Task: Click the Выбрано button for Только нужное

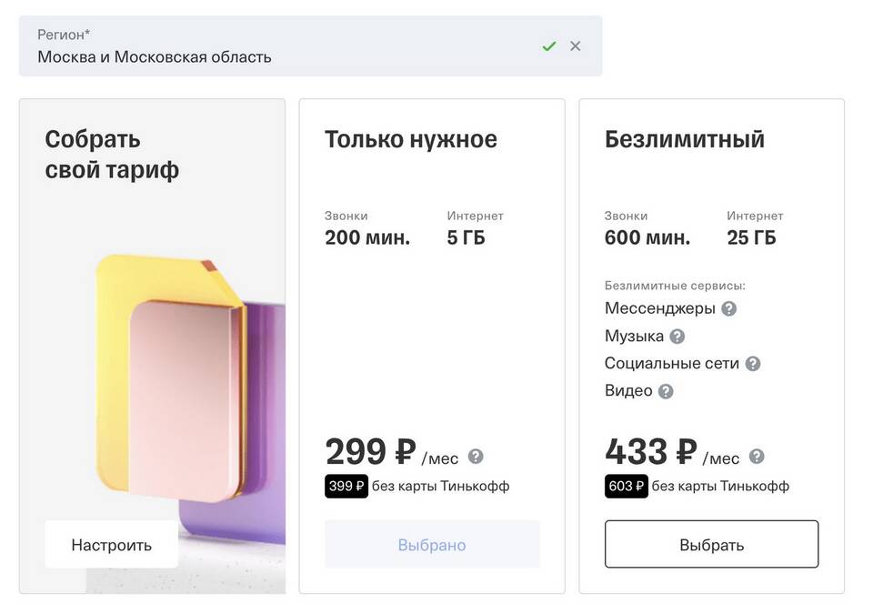Action: pyautogui.click(x=432, y=544)
